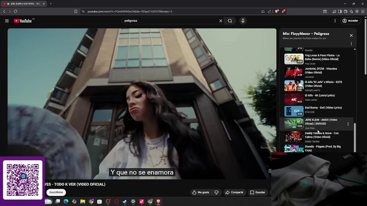Viewport: 367px width, 206px height.
Task: Open YouTube settings three-dot menu
Action: (x=335, y=21)
